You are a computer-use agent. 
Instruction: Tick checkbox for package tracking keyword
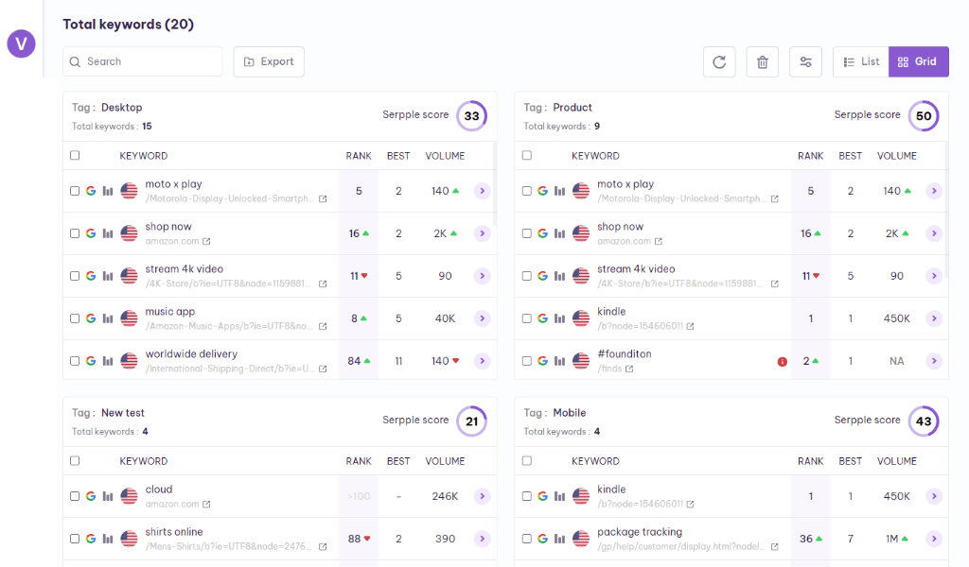coord(526,539)
